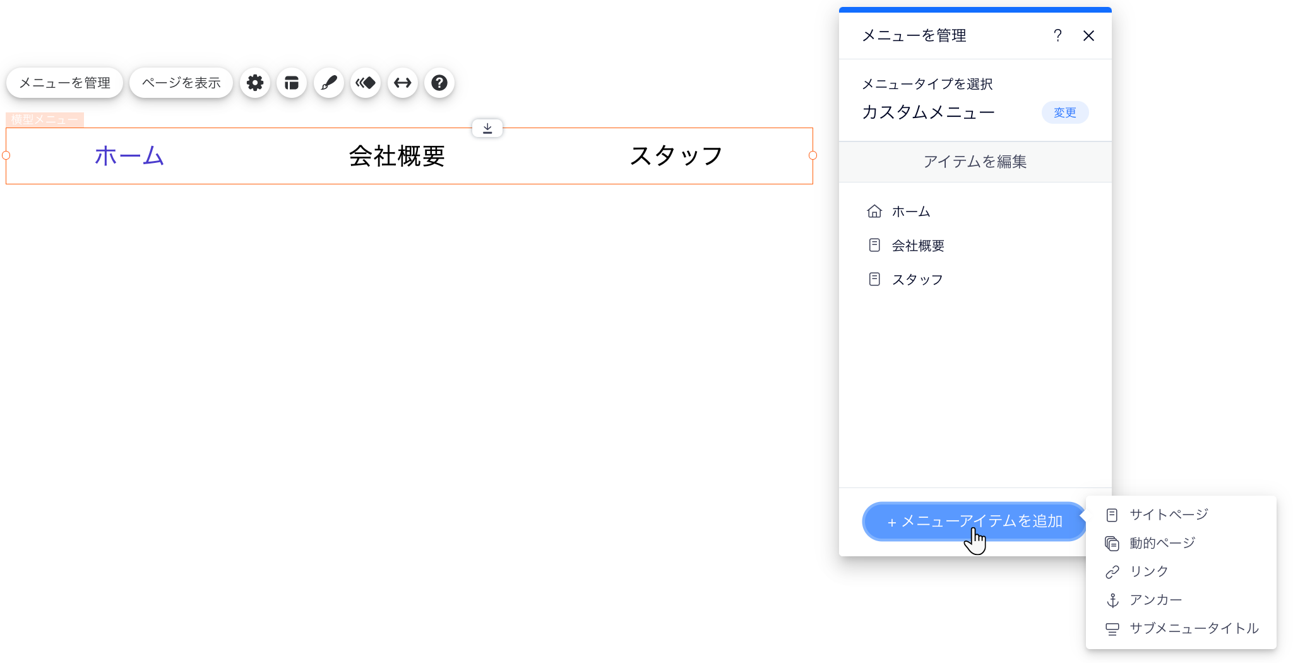
Task: Click 会社概要 in the horizontal menu
Action: (397, 156)
